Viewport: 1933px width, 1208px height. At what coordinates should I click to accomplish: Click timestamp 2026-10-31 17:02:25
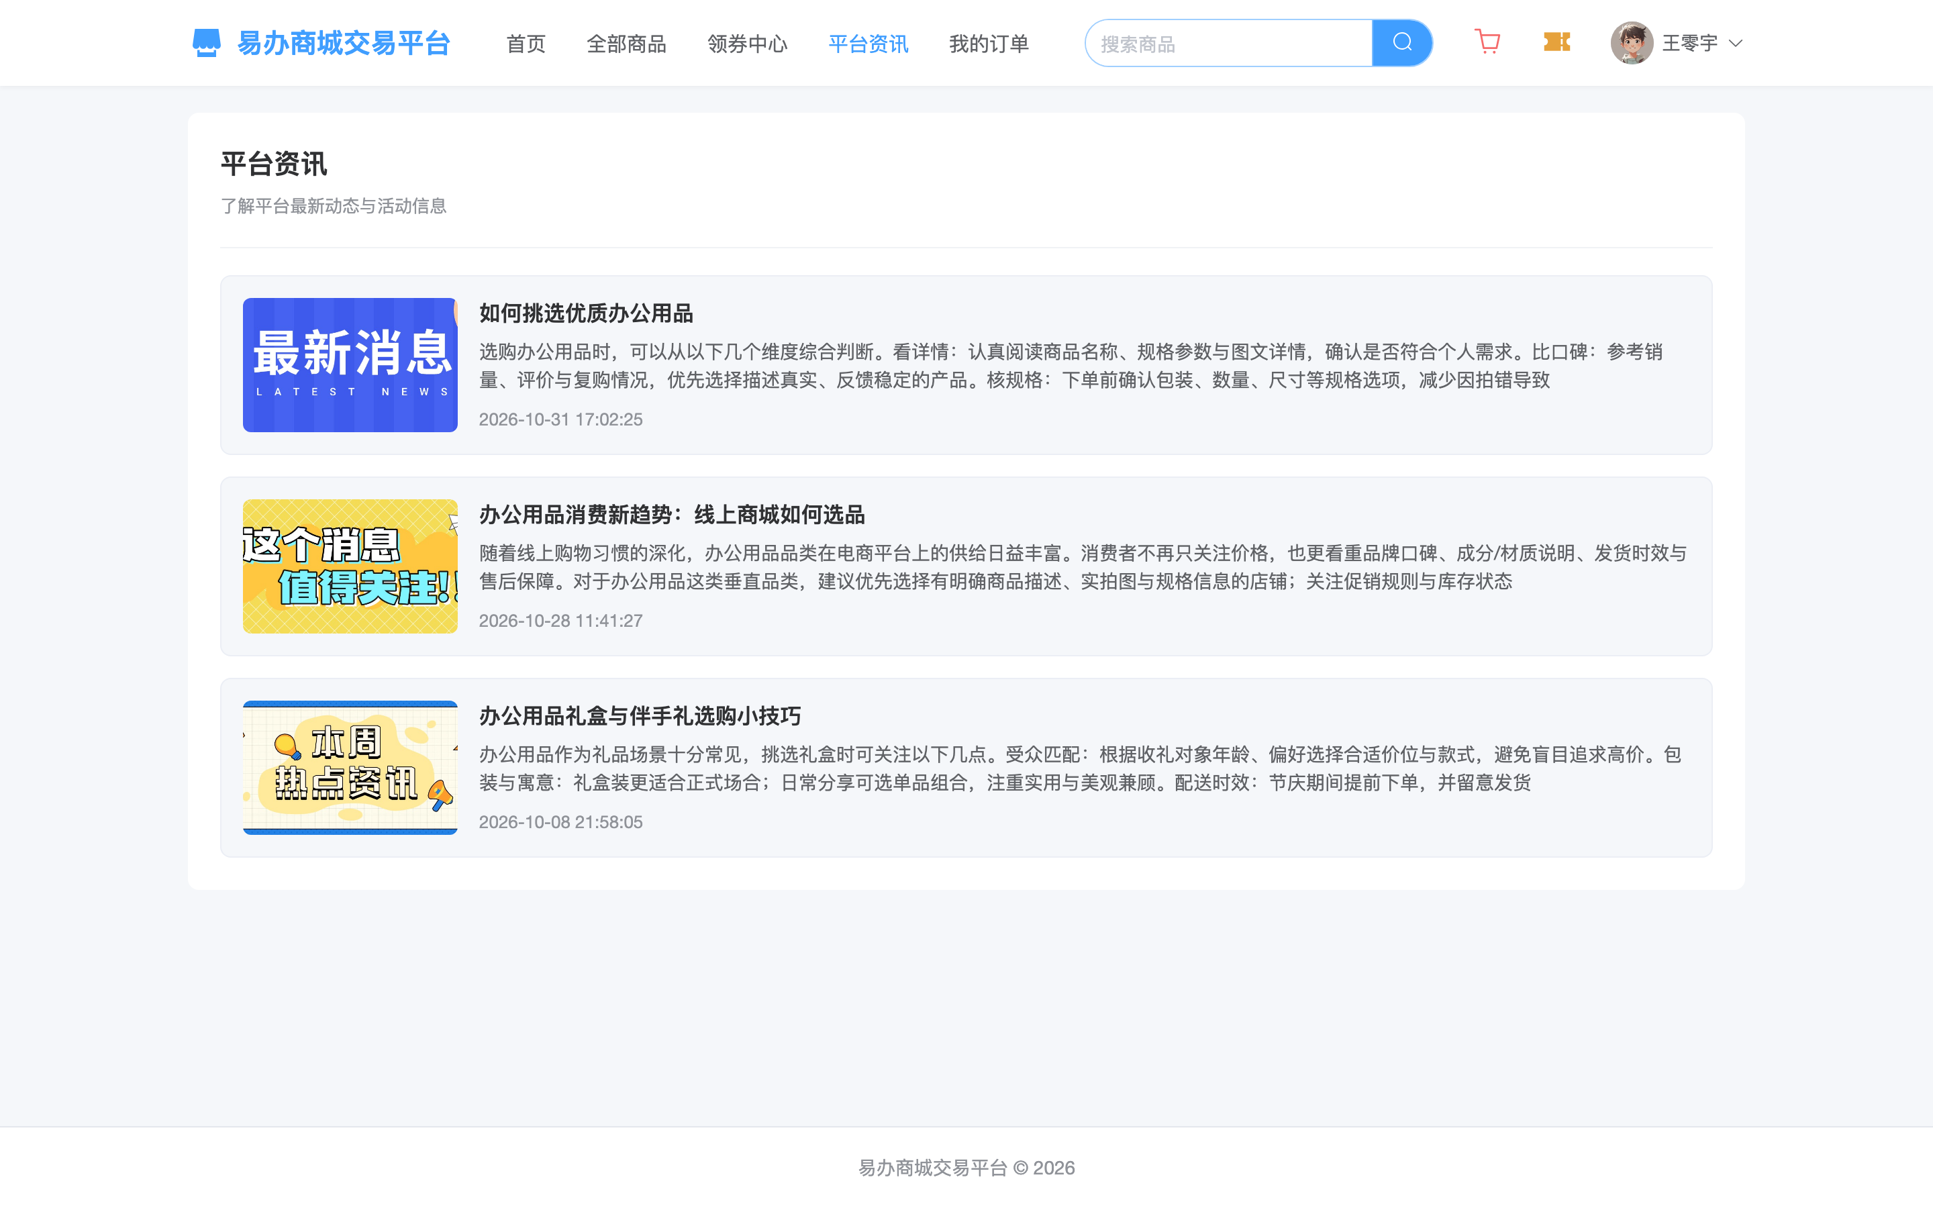(x=560, y=419)
